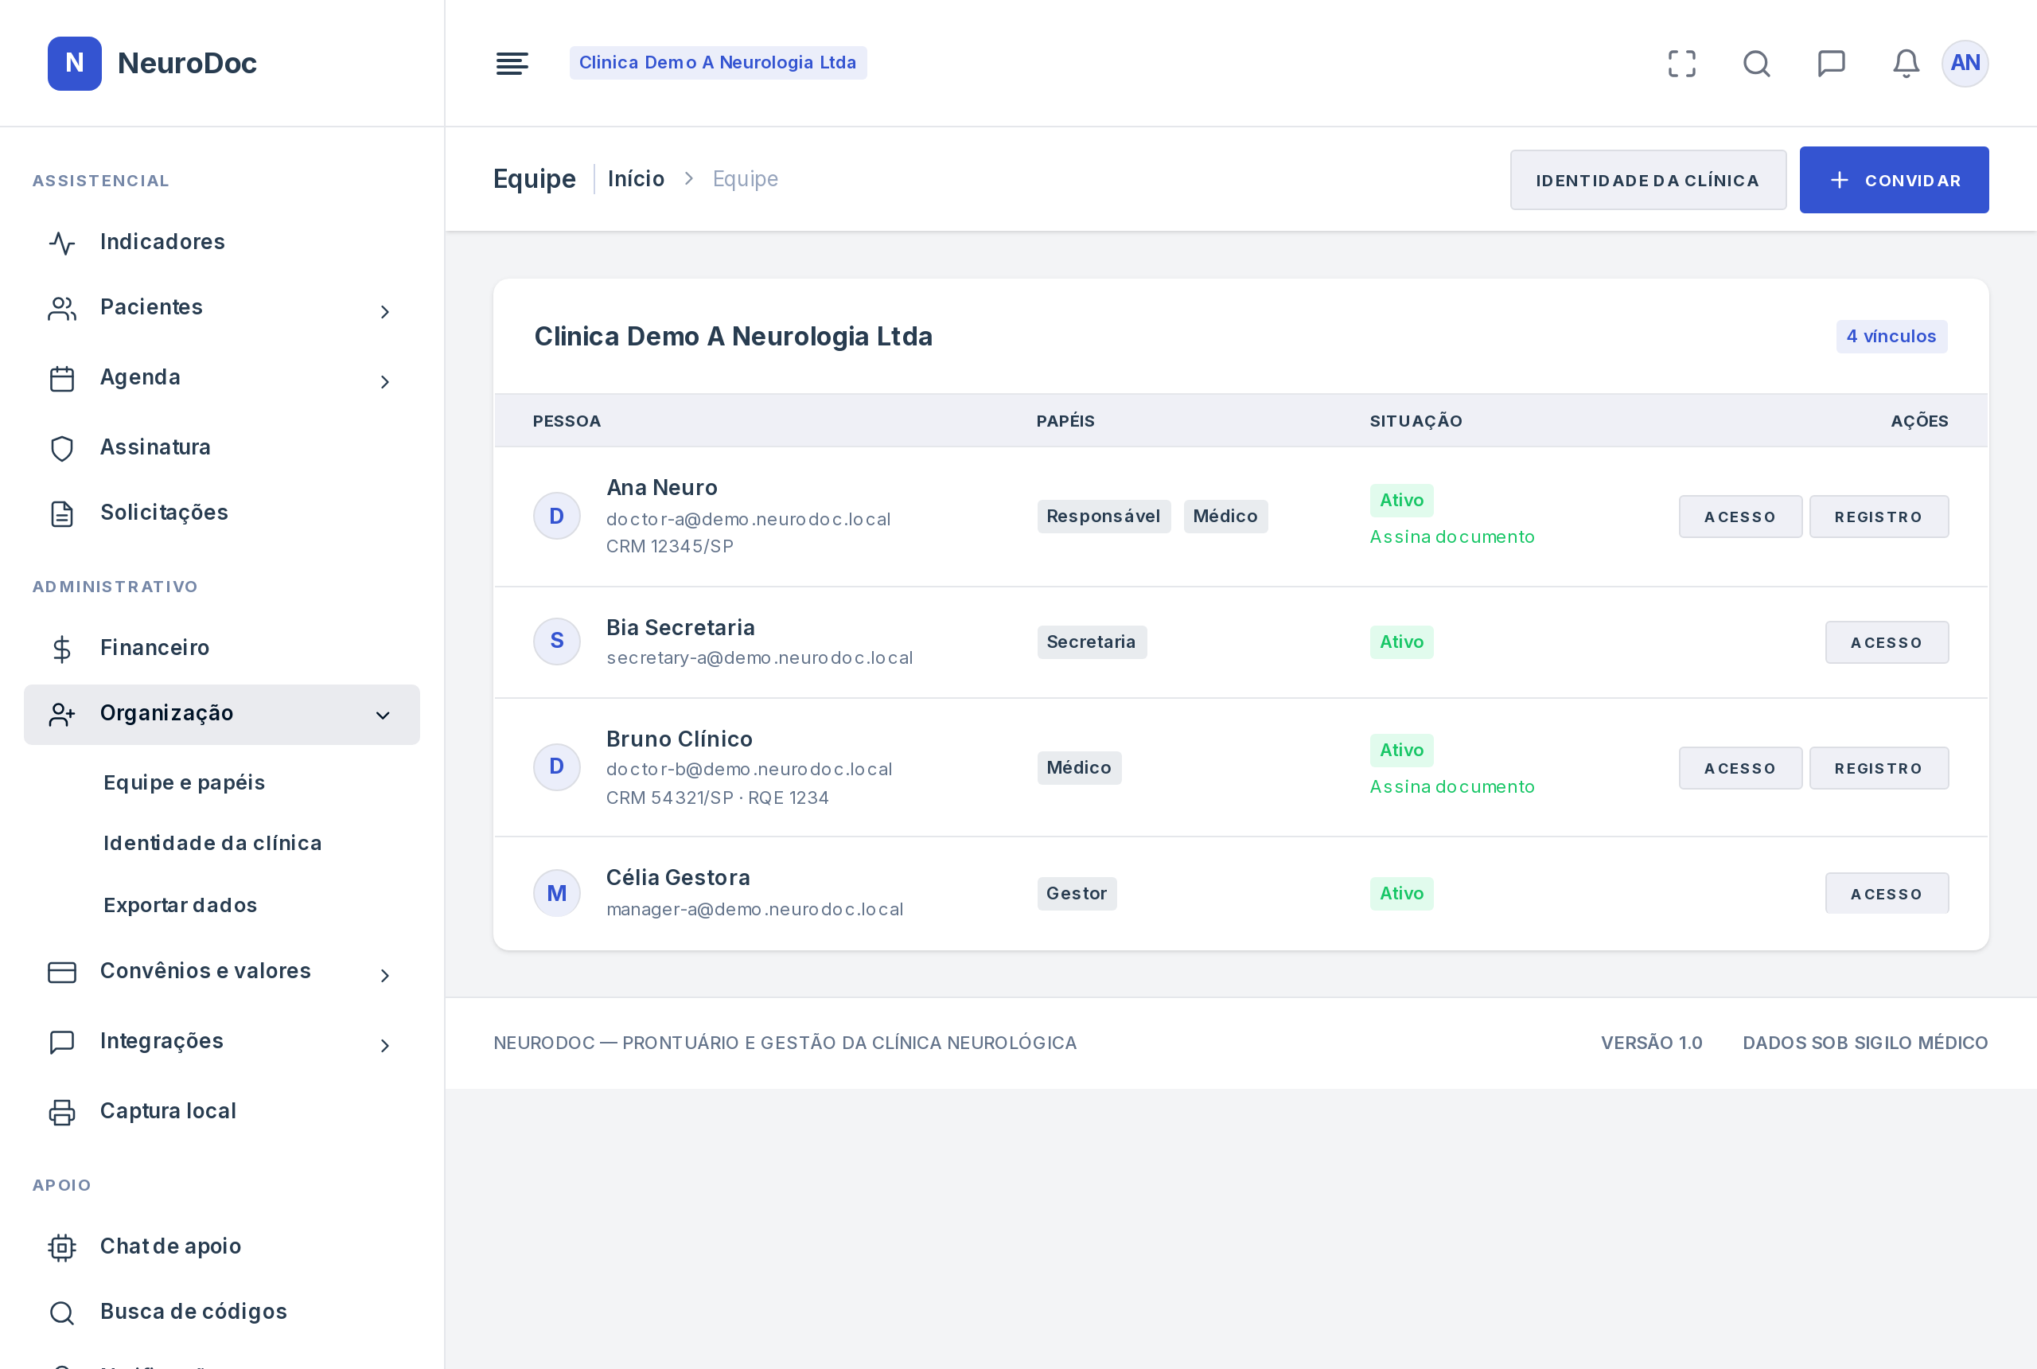Click ACESSO button for Bruno Clínico
The width and height of the screenshot is (2037, 1369).
(1739, 768)
